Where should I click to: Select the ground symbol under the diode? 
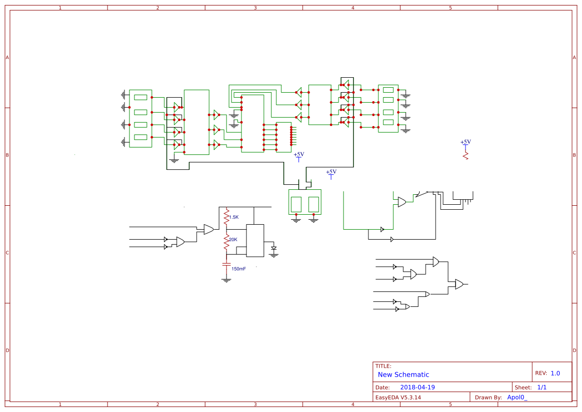click(x=274, y=255)
